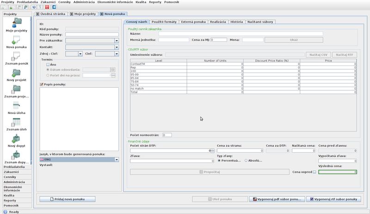Click the info icon in the status bar

[6, 212]
